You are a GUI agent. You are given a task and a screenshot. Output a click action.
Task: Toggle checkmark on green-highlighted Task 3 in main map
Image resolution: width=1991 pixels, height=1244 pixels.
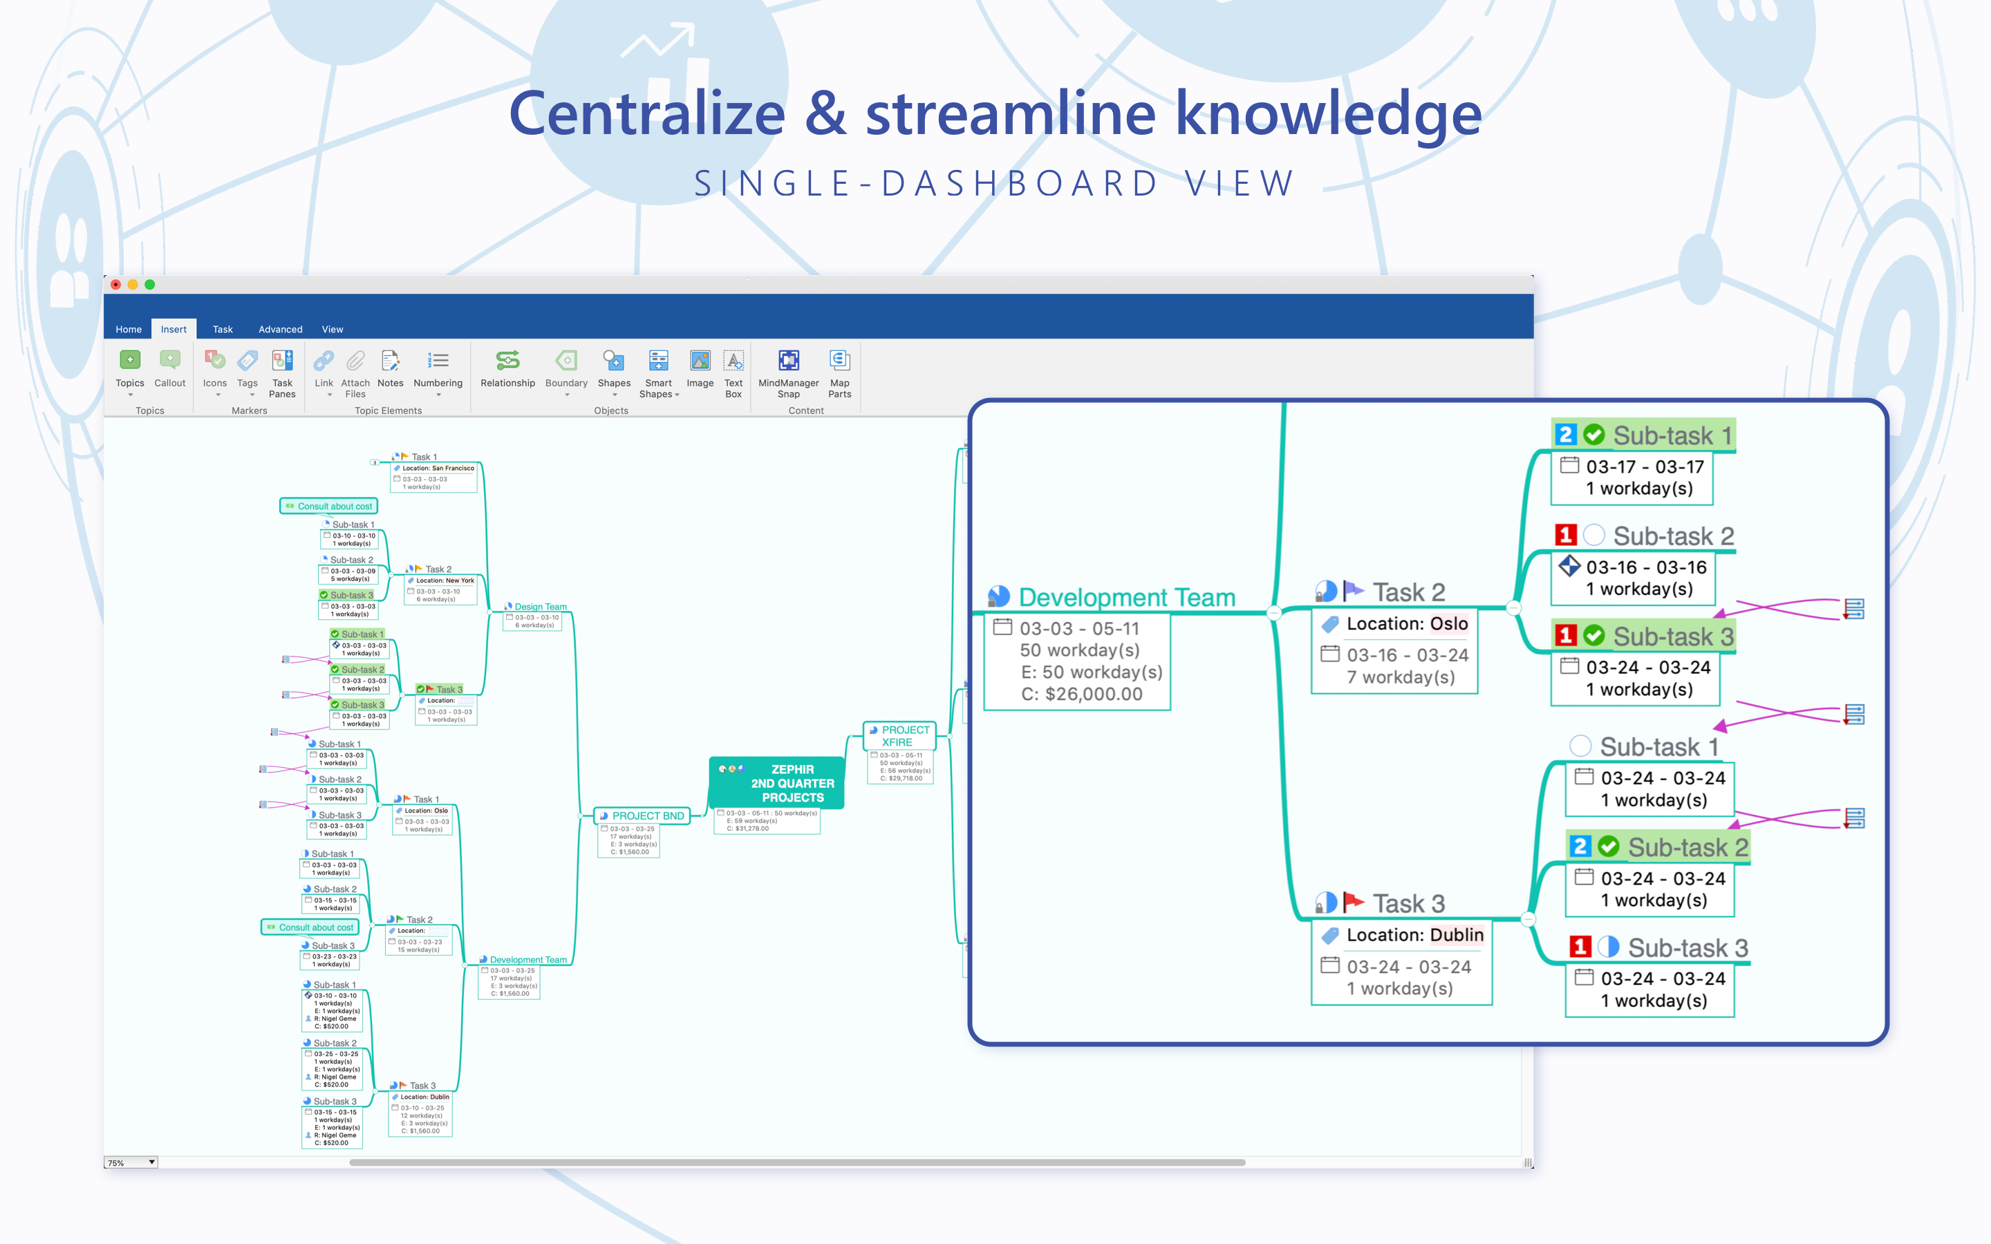point(420,690)
